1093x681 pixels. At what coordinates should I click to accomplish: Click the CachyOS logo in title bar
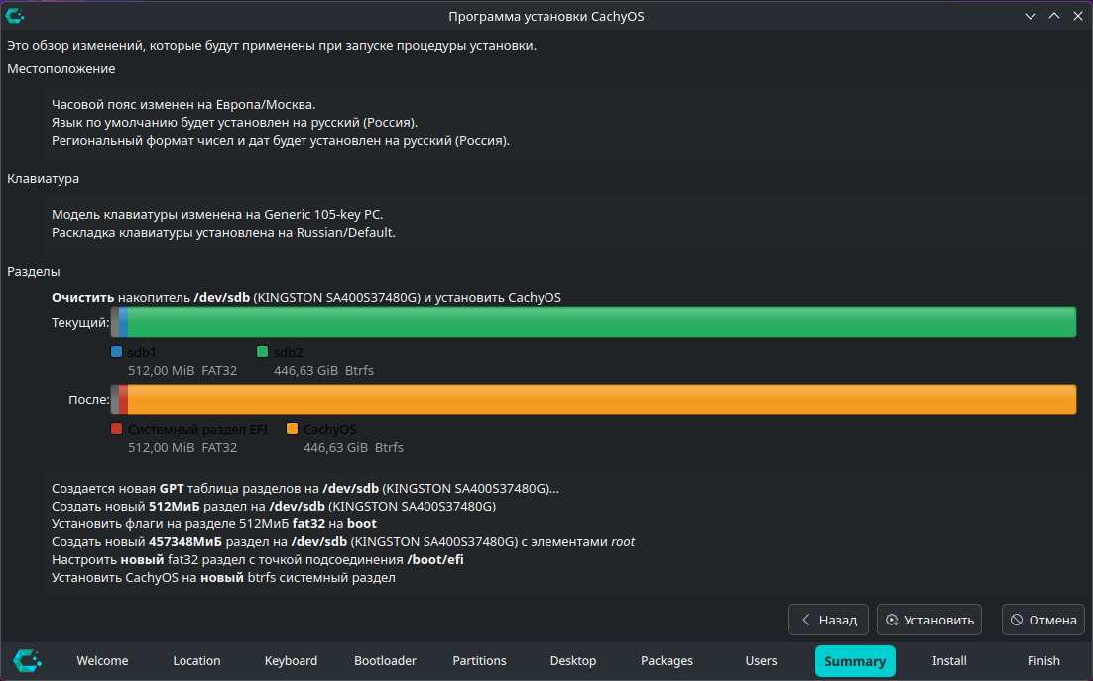point(15,15)
